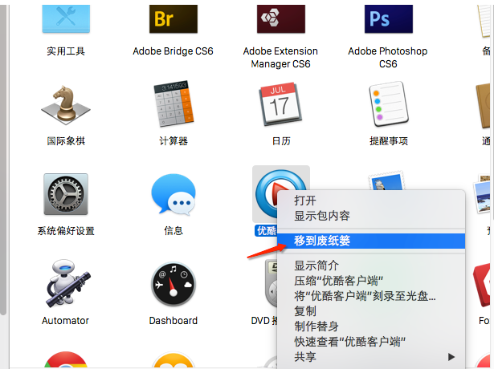Image resolution: width=494 pixels, height=369 pixels.
Task: Select the Automator robot icon
Action: [x=67, y=283]
